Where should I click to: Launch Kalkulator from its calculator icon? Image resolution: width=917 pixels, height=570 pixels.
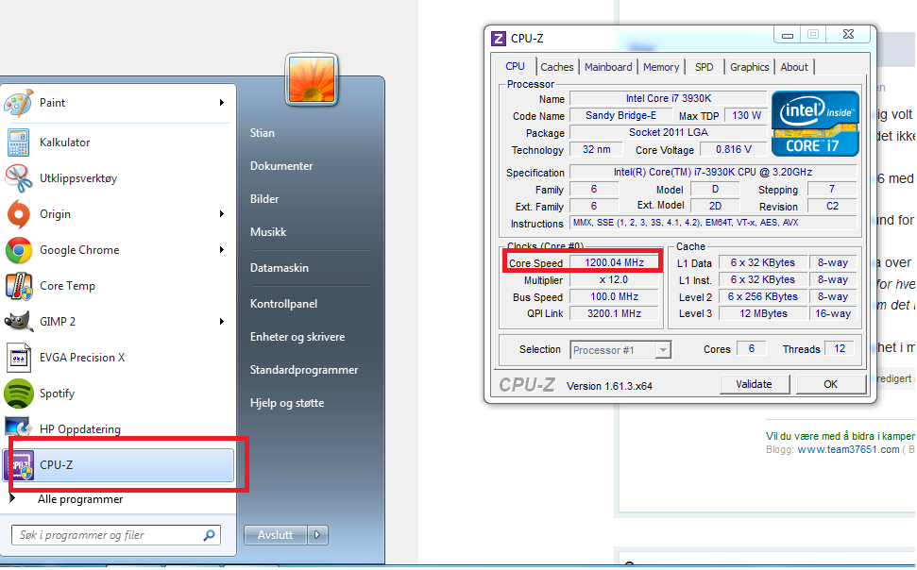coord(19,142)
